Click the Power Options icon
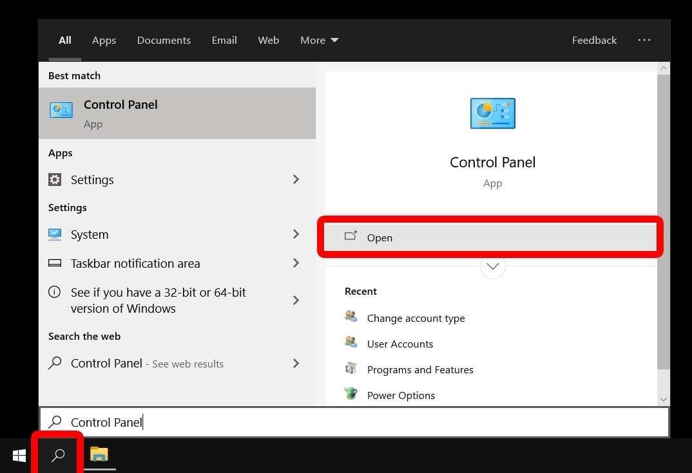The height and width of the screenshot is (473, 692). pyautogui.click(x=351, y=393)
